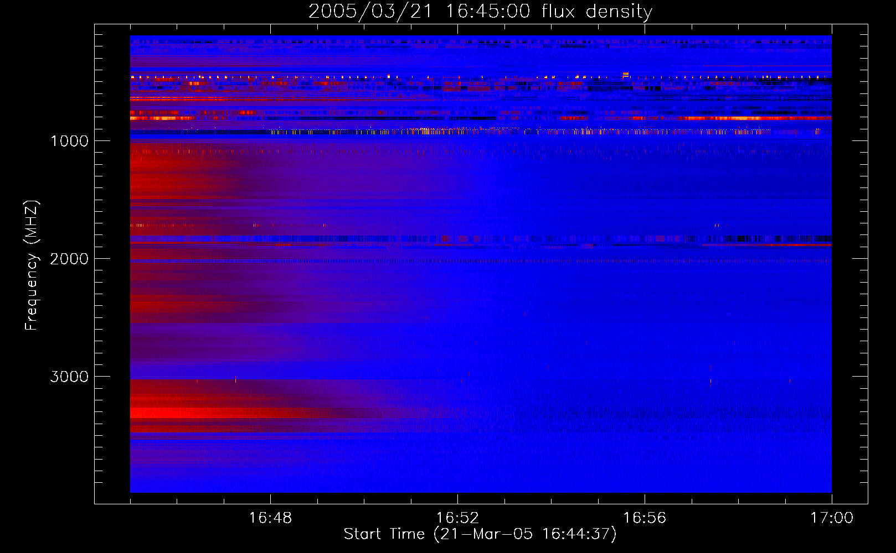The image size is (896, 553).
Task: Select the 'Frequency (MHZ)' axis label
Action: tap(32, 265)
